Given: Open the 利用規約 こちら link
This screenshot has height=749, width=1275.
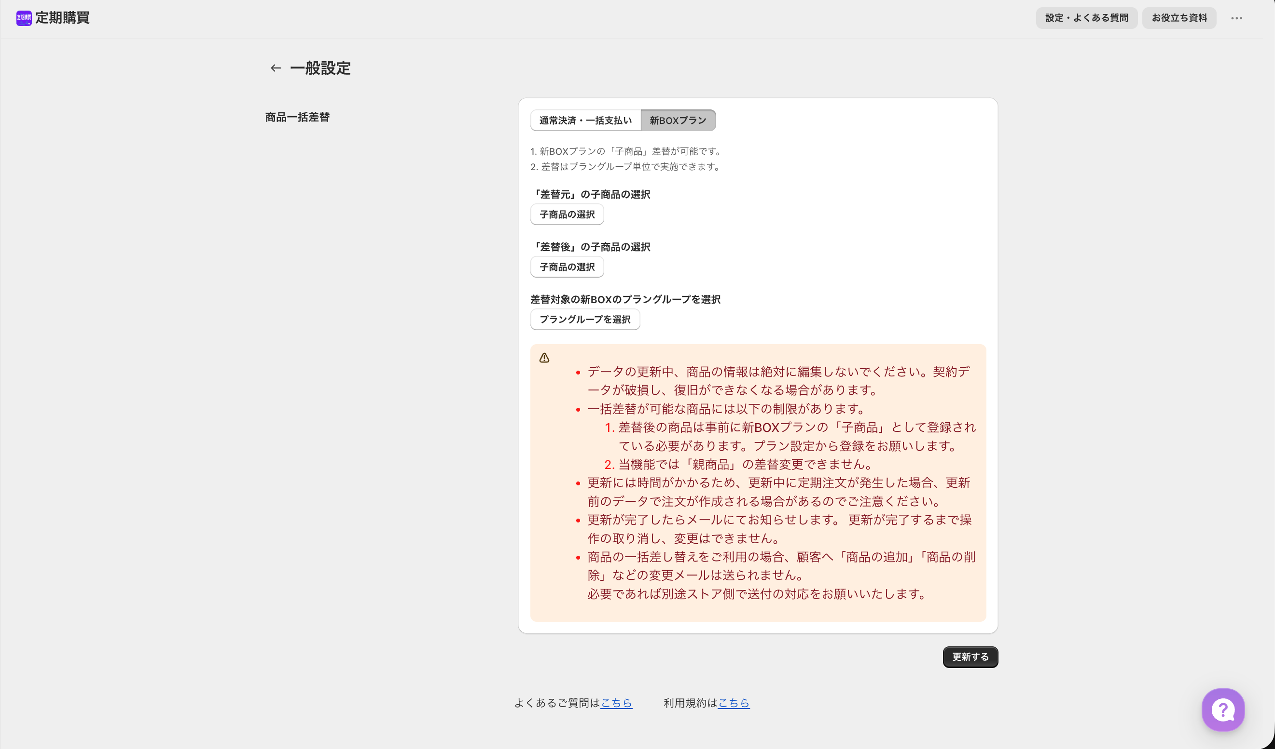Looking at the screenshot, I should 734,703.
